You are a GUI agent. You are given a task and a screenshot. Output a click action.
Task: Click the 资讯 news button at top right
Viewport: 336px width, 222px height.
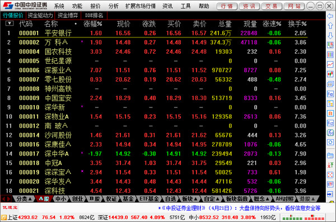tap(249, 6)
